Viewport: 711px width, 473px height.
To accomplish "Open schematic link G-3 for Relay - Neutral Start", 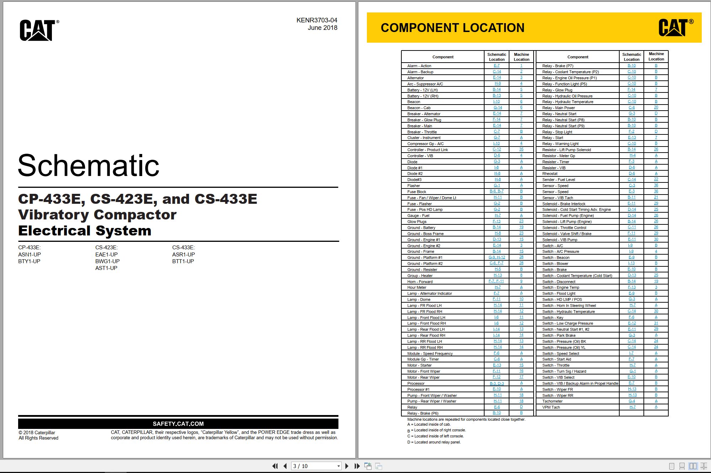I will (632, 114).
